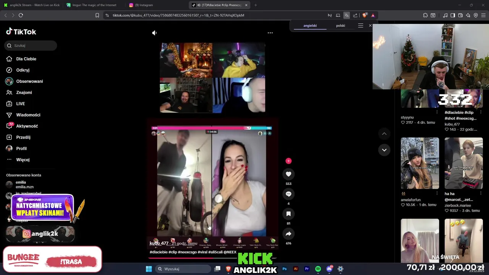Toggle the browser sidebar panel
The height and width of the screenshot is (275, 489).
(x=453, y=15)
